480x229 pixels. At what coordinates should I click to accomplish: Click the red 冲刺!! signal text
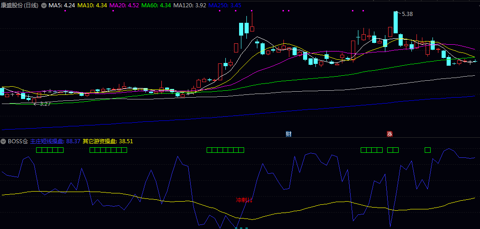pyautogui.click(x=244, y=200)
